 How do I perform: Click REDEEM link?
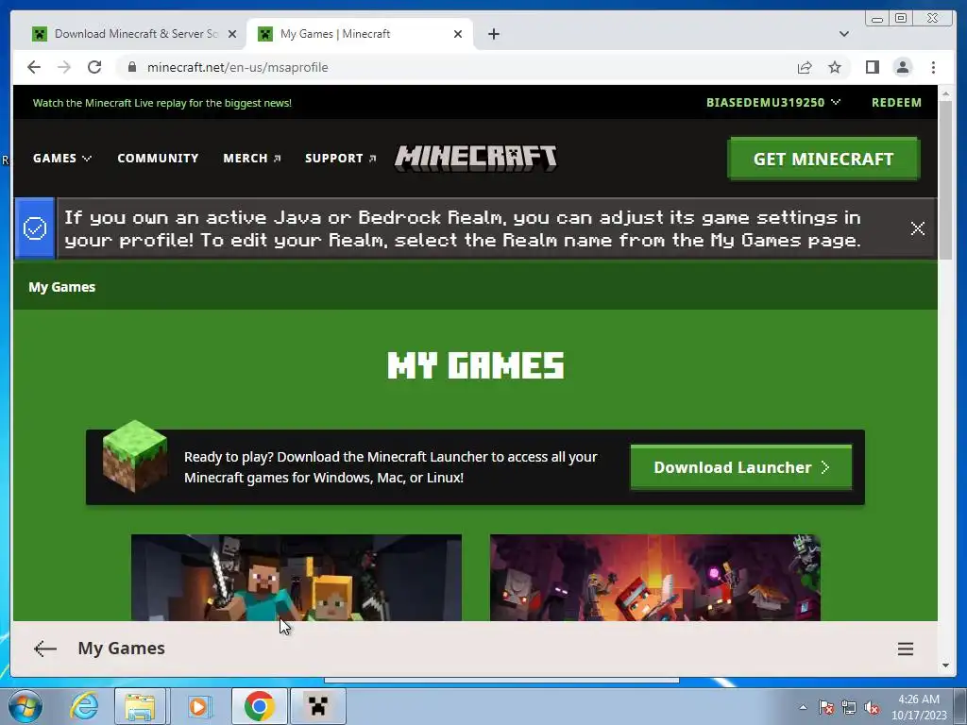coord(896,102)
